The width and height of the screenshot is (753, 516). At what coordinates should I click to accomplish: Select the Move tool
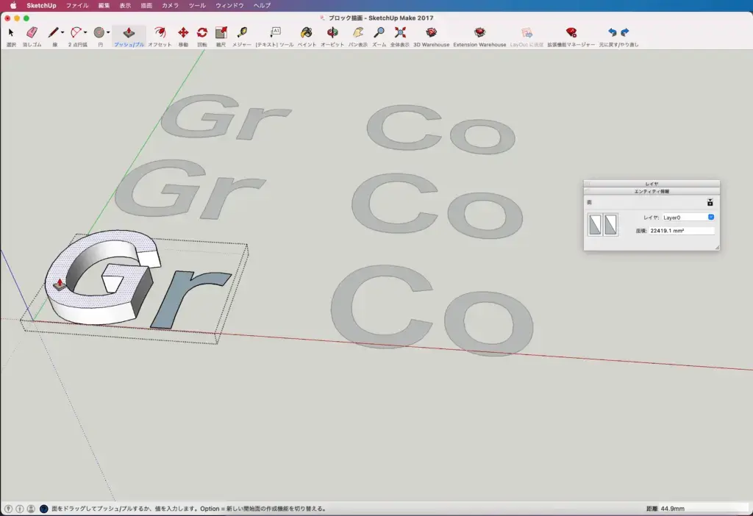click(x=183, y=32)
